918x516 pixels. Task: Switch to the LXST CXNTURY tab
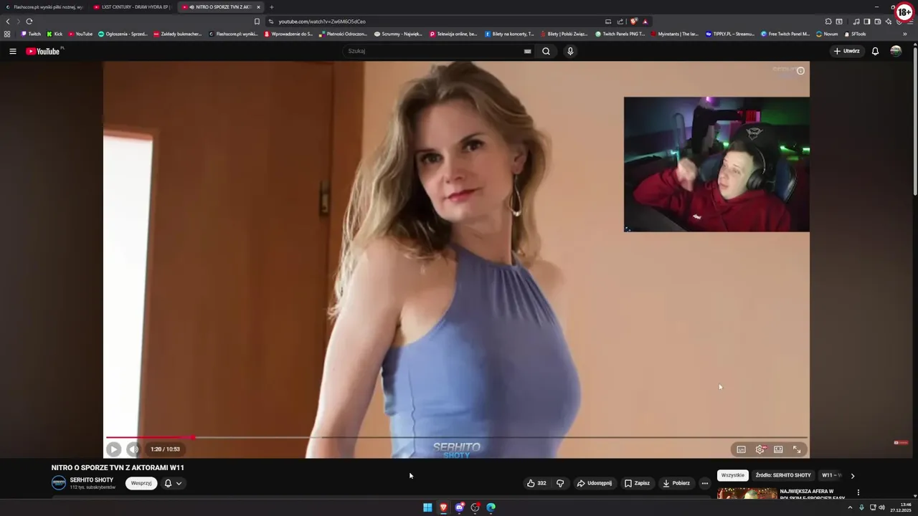point(132,7)
